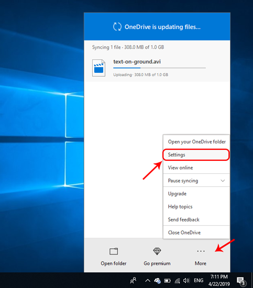Click the volume speaker icon
The width and height of the screenshot is (253, 288).
(186, 281)
